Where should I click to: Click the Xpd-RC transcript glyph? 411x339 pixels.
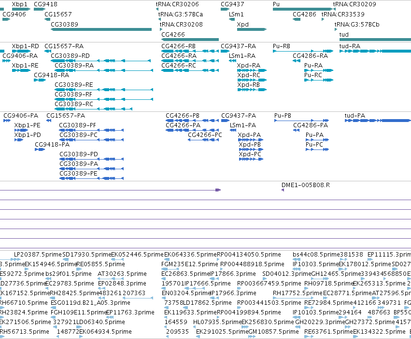point(252,80)
